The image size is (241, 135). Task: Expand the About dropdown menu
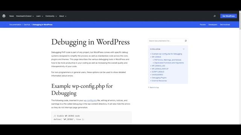(x=63, y=16)
